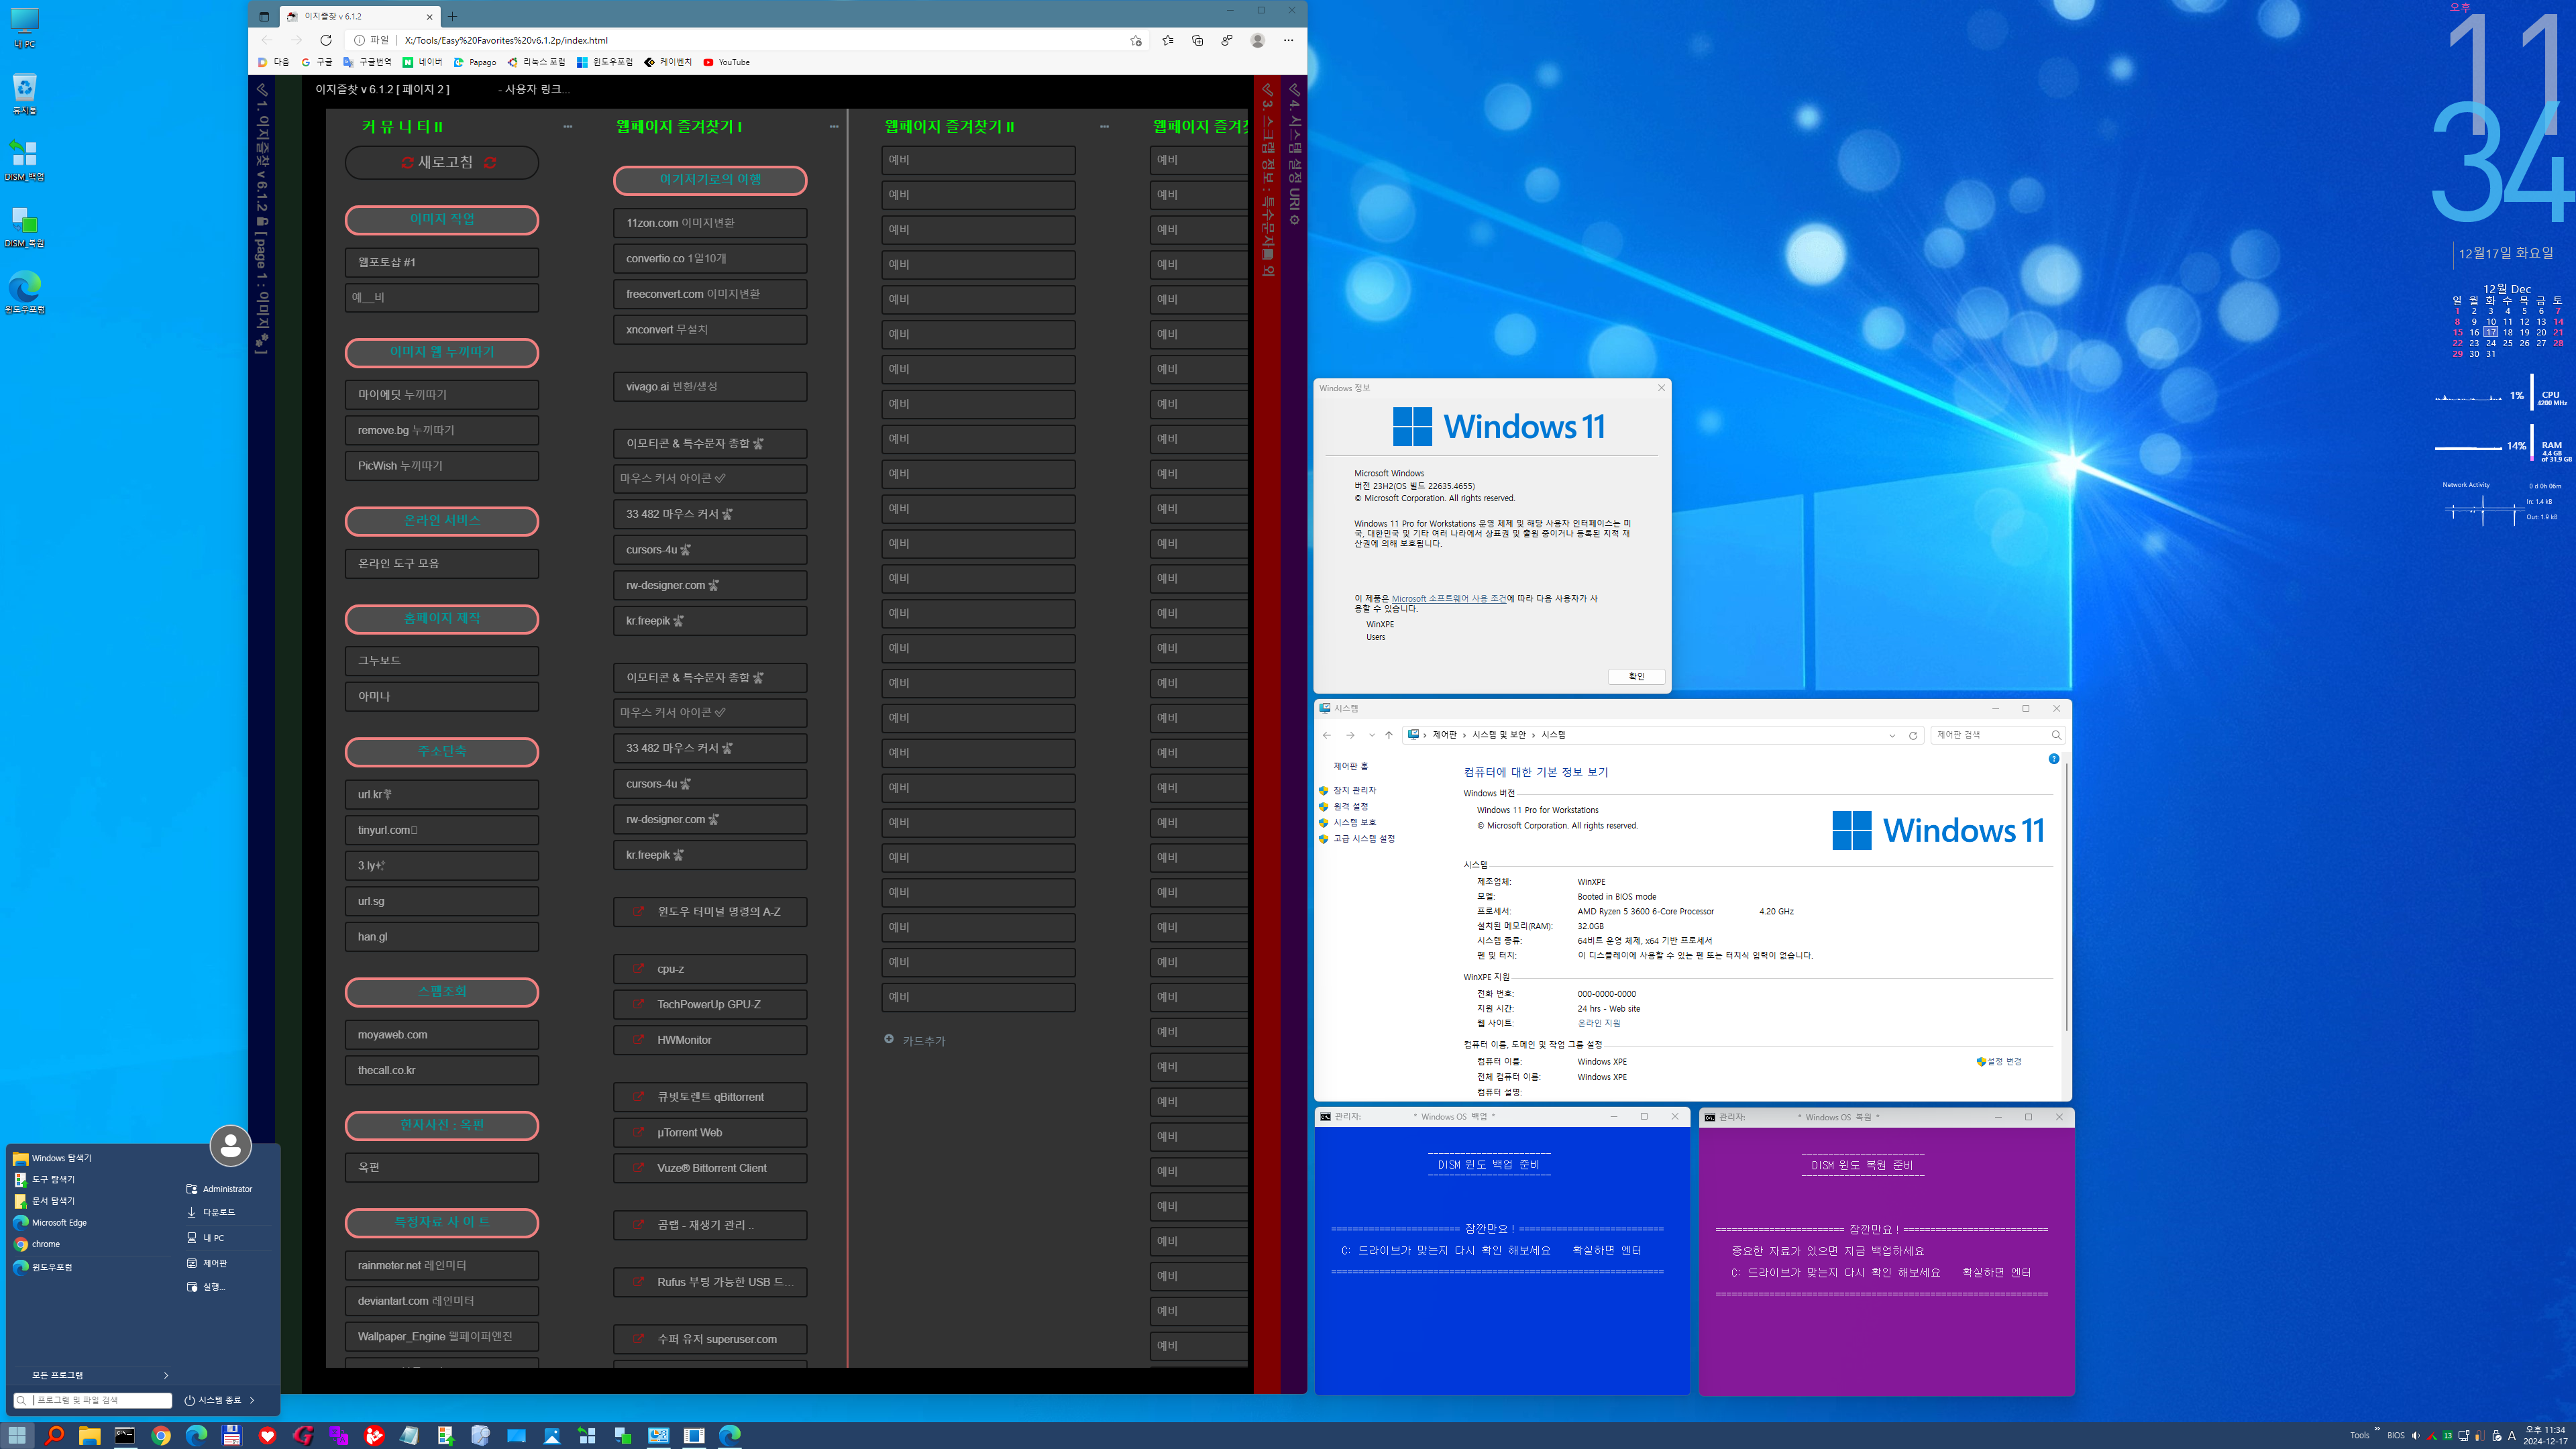Click 카드추가 under 즐겨찾기 II

click(915, 1040)
